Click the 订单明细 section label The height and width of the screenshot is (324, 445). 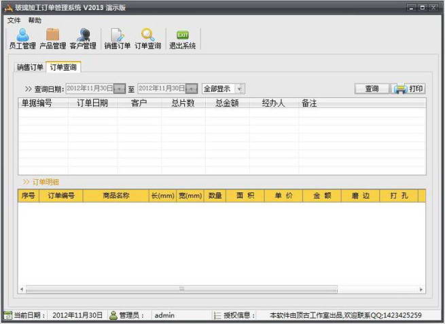(46, 182)
